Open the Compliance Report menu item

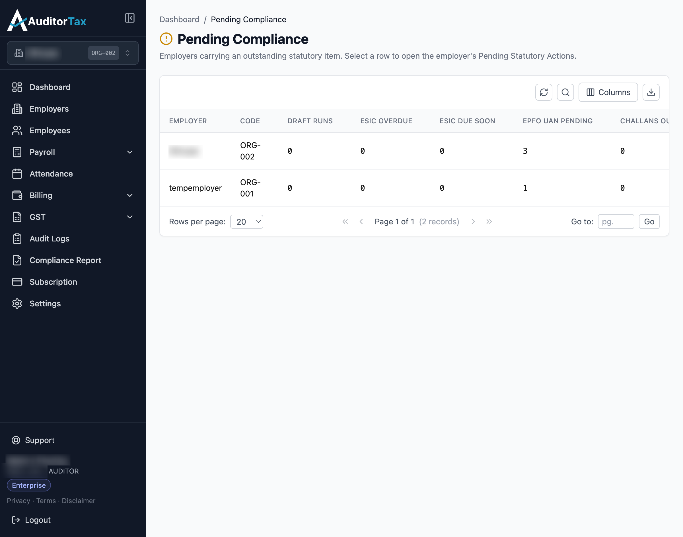point(73,260)
